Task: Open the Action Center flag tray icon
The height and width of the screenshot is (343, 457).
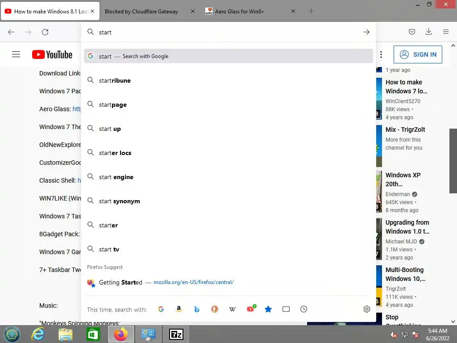Action: pos(415,335)
